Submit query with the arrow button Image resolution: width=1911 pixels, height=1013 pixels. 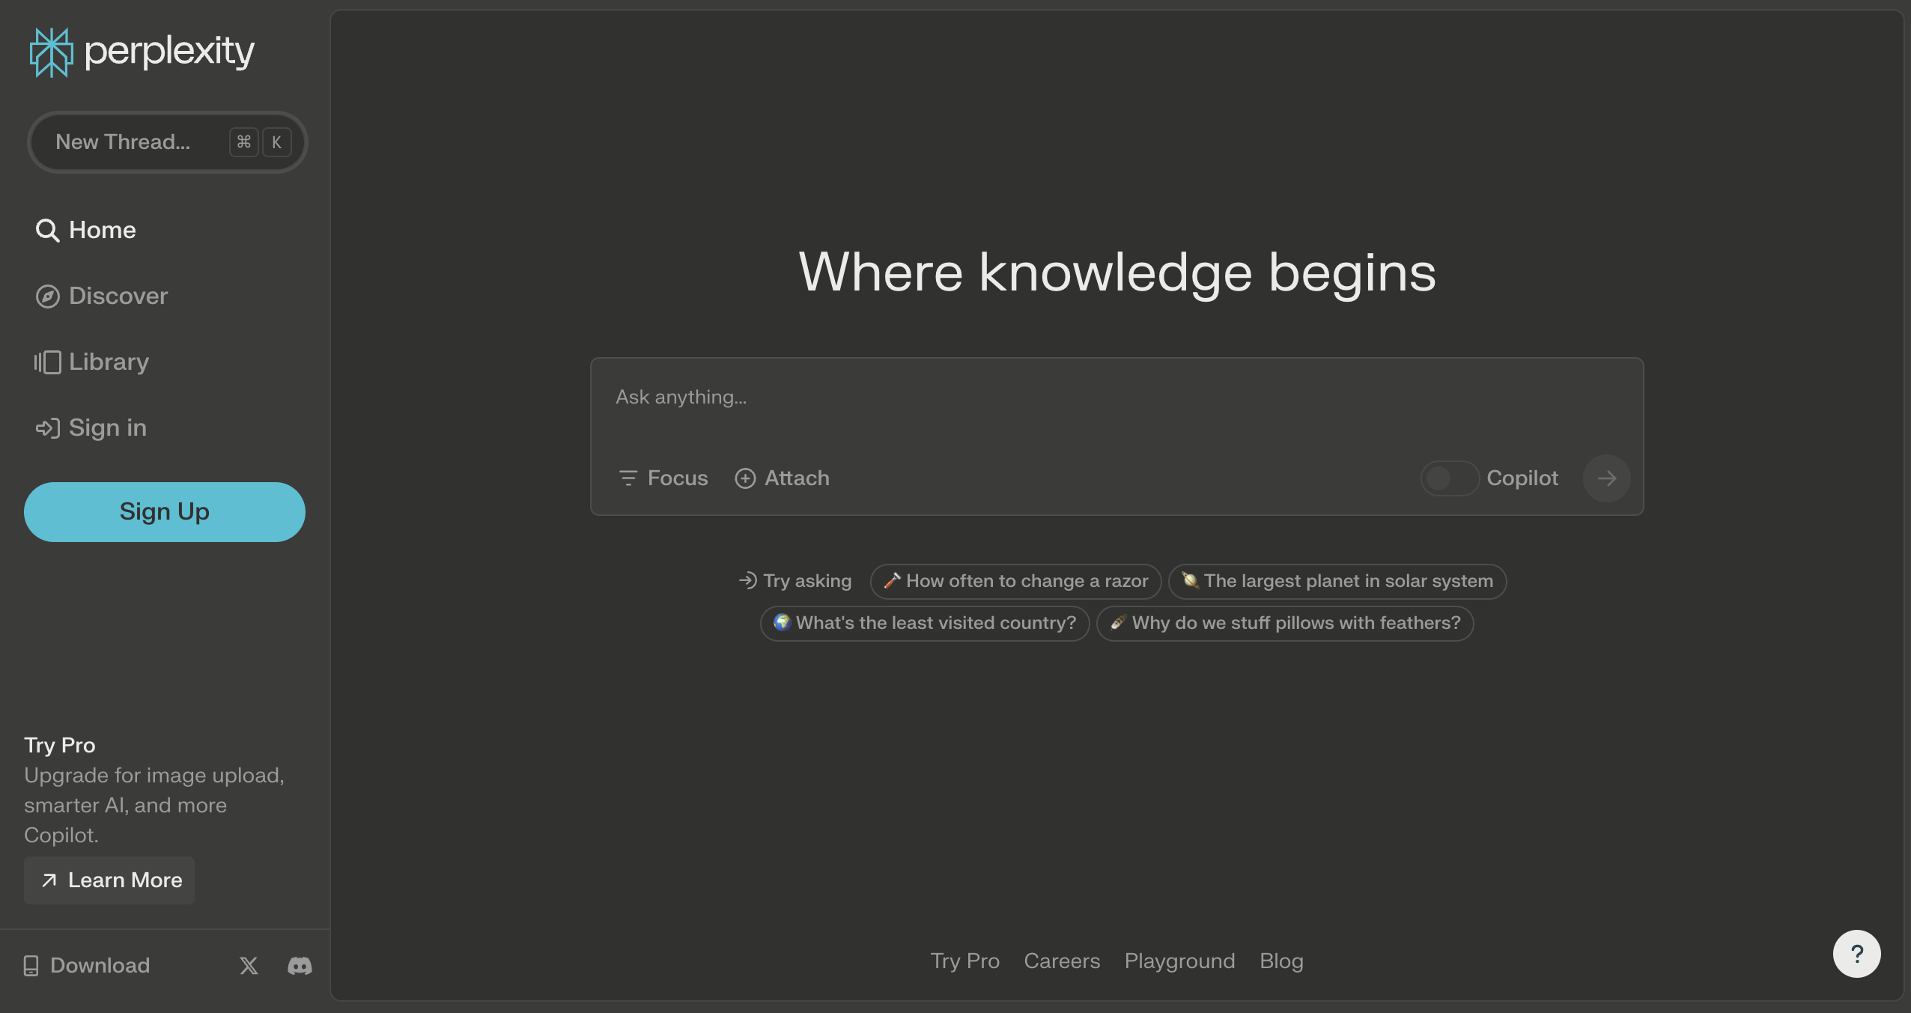coord(1606,478)
